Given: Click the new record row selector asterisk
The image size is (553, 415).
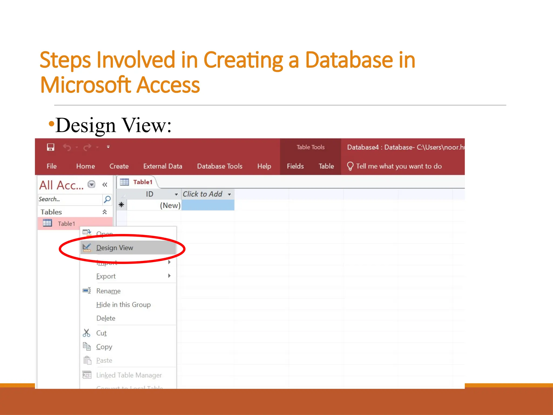Looking at the screenshot, I should coord(122,205).
